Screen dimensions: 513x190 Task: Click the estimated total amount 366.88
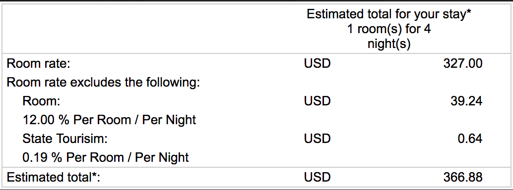point(463,177)
